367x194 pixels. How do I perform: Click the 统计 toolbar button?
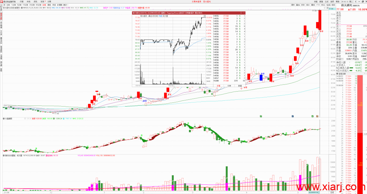tap(308, 5)
